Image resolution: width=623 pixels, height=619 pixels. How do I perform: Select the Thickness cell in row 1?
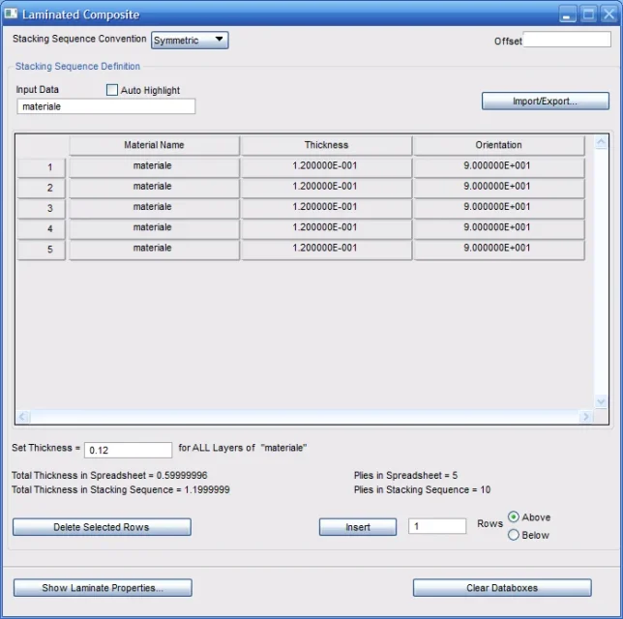coord(326,166)
